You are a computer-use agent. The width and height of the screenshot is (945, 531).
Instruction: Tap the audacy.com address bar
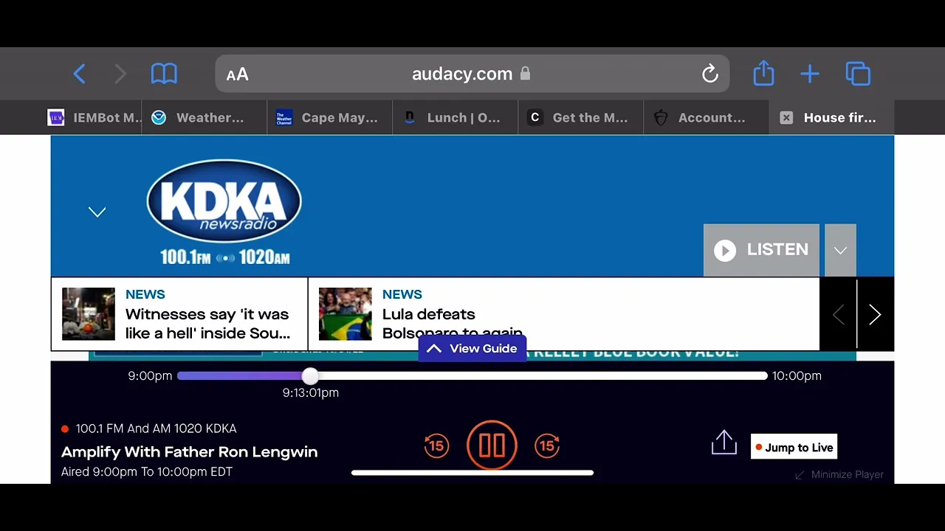(472, 74)
